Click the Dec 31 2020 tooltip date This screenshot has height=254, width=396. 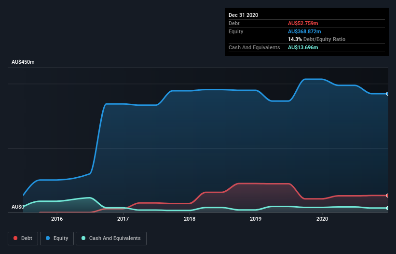tap(243, 15)
